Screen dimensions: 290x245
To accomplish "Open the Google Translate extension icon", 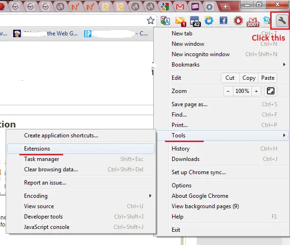I will (x=165, y=21).
